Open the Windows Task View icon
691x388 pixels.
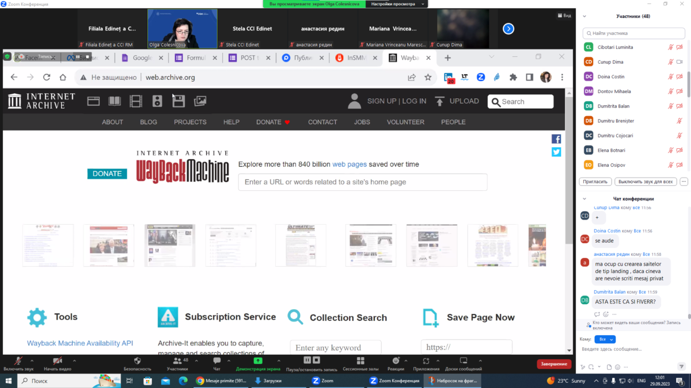[x=130, y=381]
